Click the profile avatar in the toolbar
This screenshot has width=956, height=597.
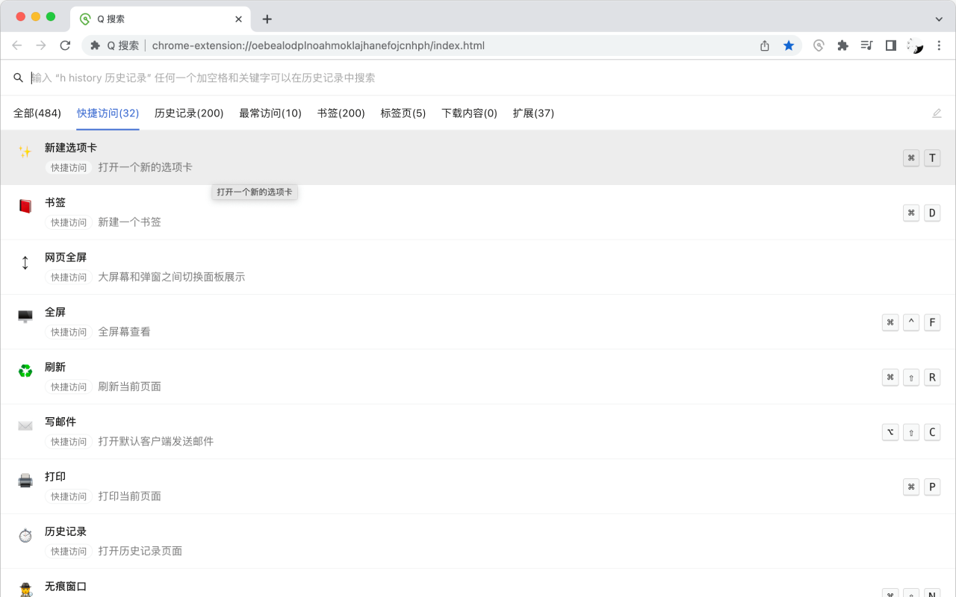(915, 46)
